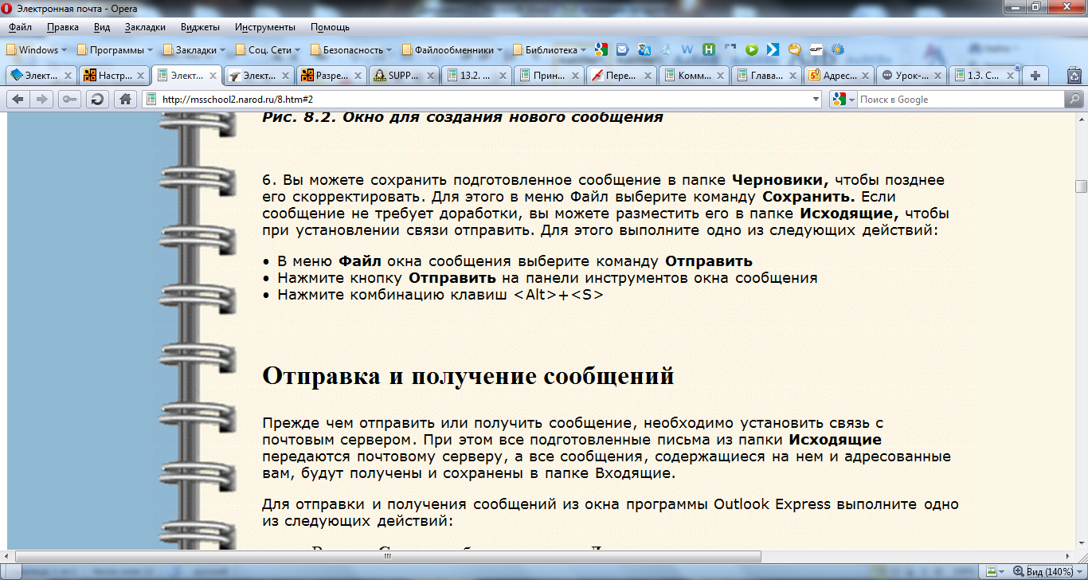Open the Windows bookmarks folder
This screenshot has width=1088, height=580.
pos(37,49)
